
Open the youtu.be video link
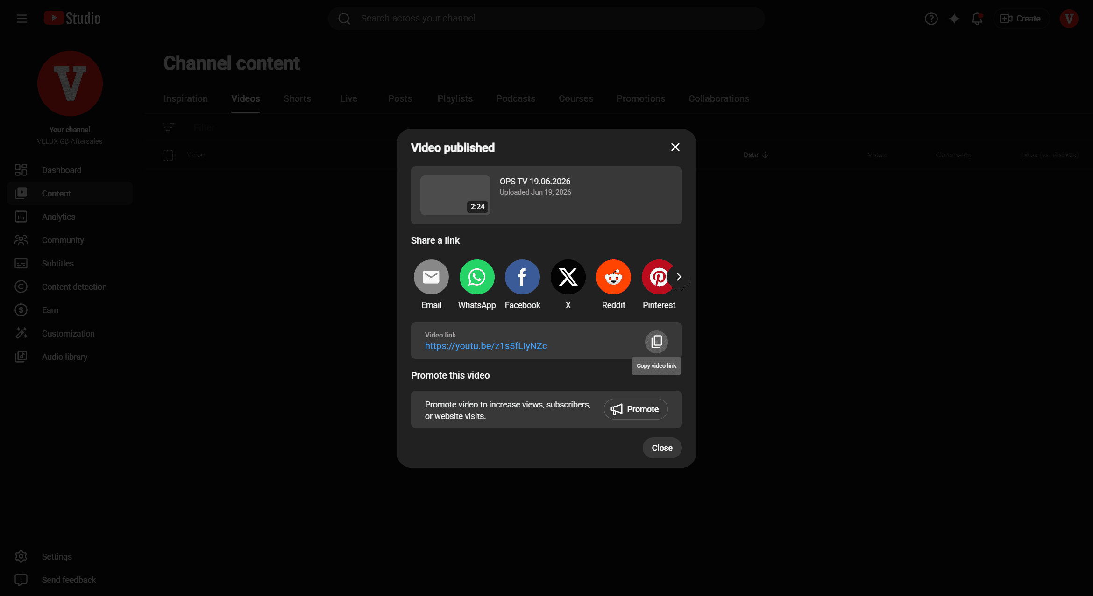point(486,346)
